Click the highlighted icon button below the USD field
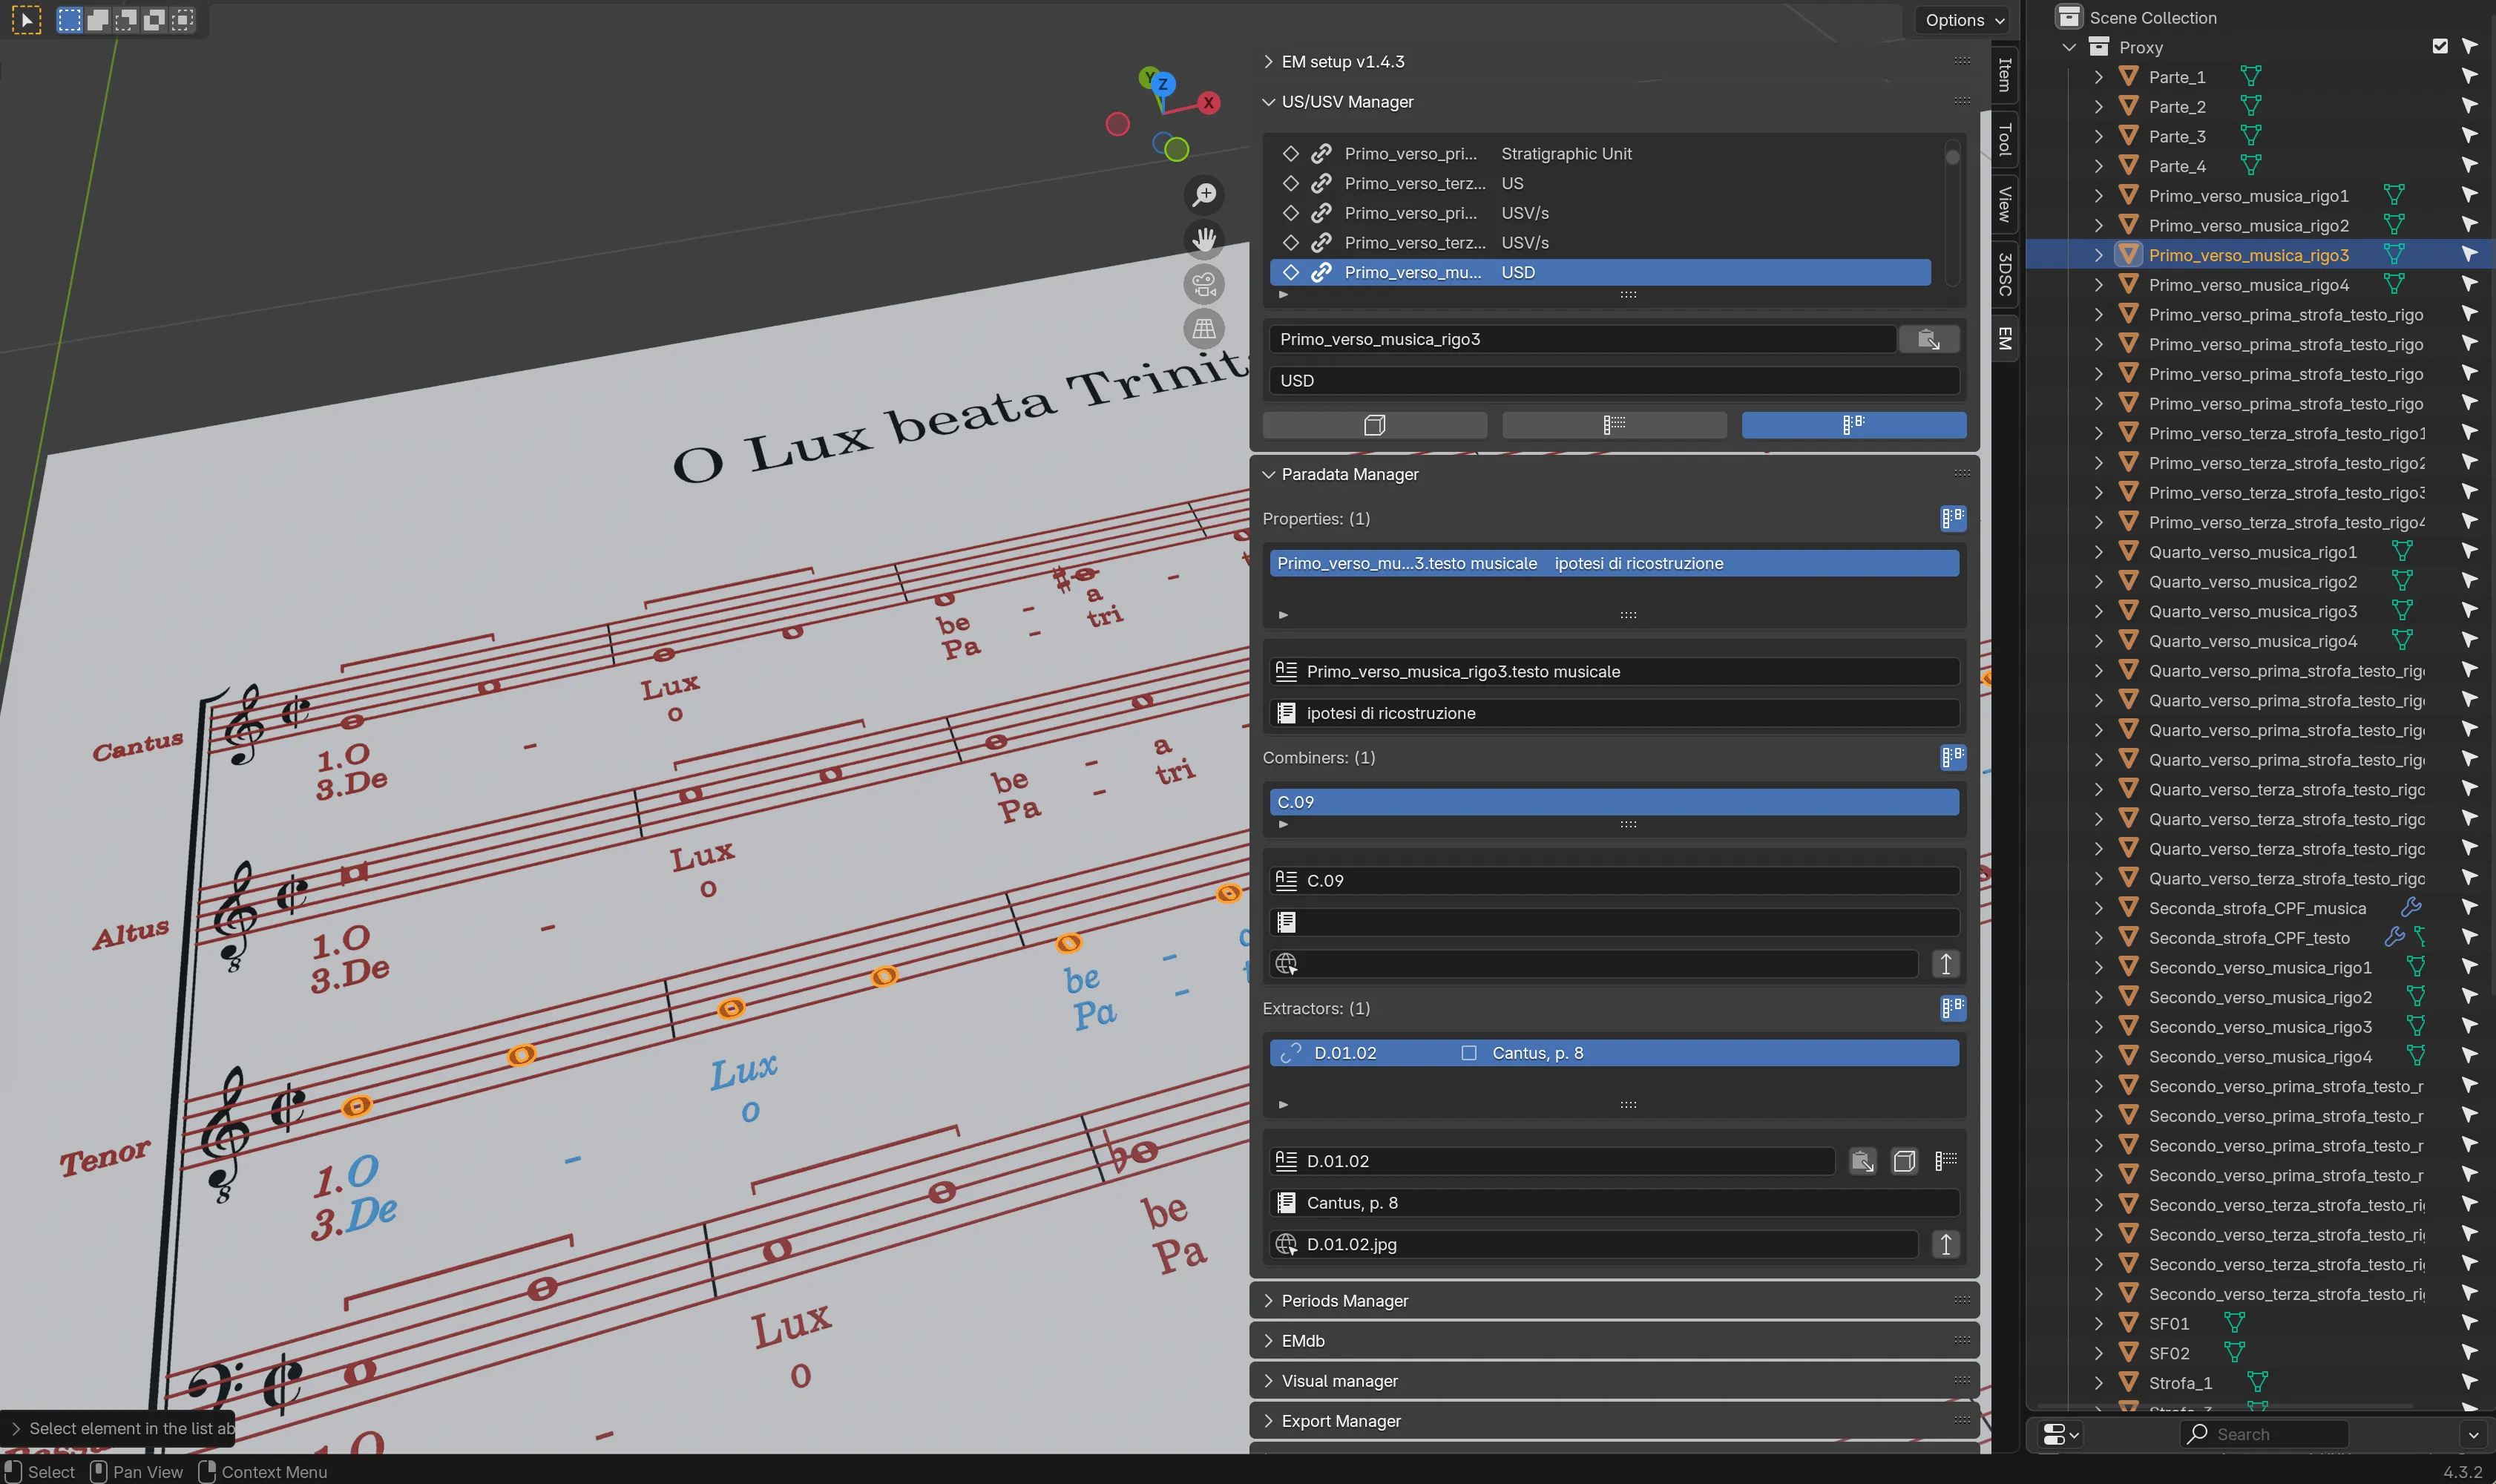Viewport: 2496px width, 1484px height. 1853,425
